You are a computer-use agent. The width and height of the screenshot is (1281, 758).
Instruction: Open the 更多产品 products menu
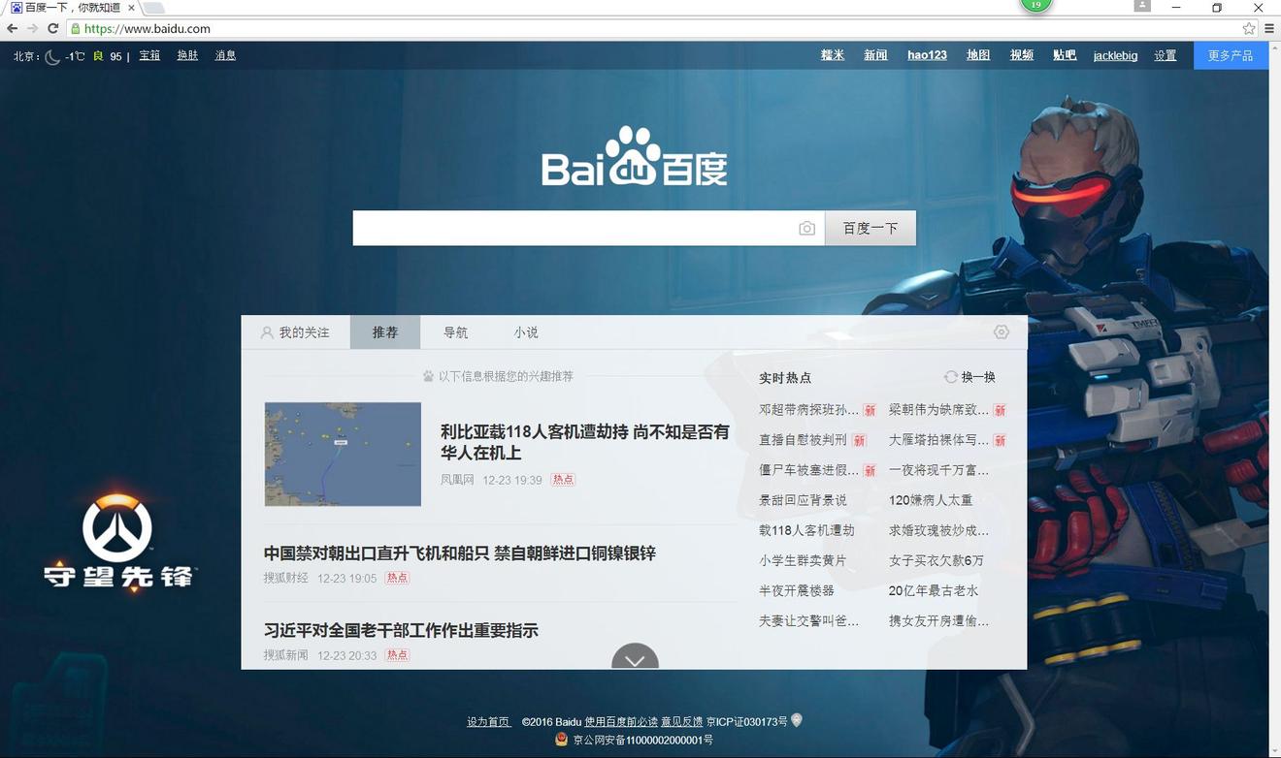[1229, 55]
